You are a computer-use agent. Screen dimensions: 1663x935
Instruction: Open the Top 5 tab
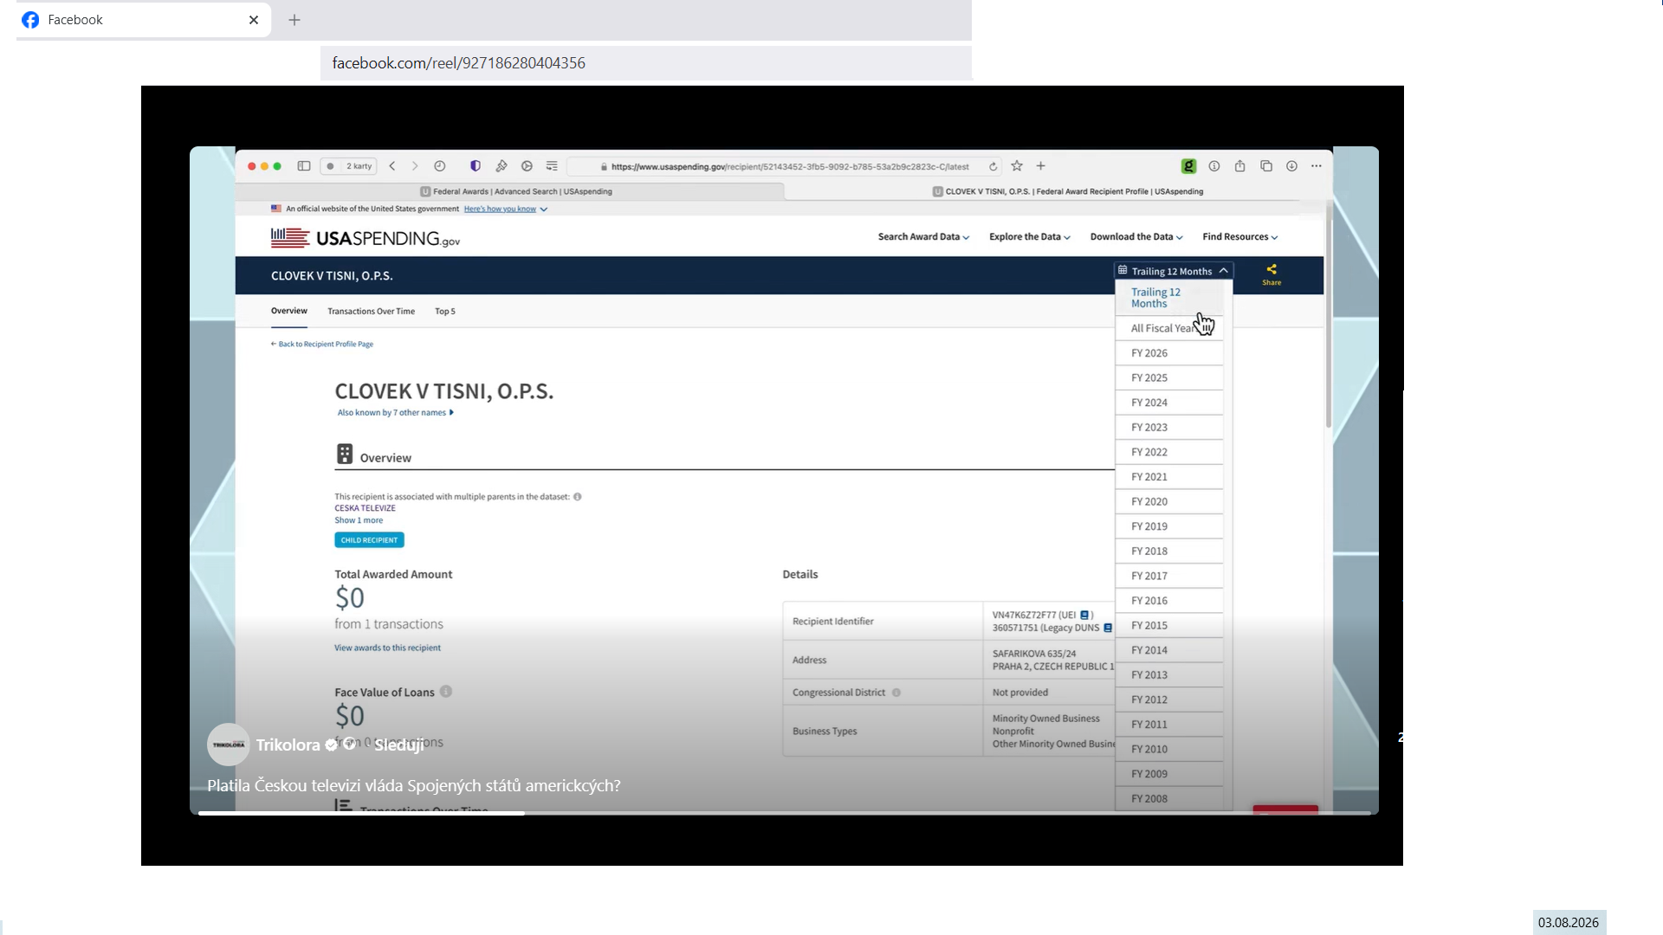click(x=445, y=312)
